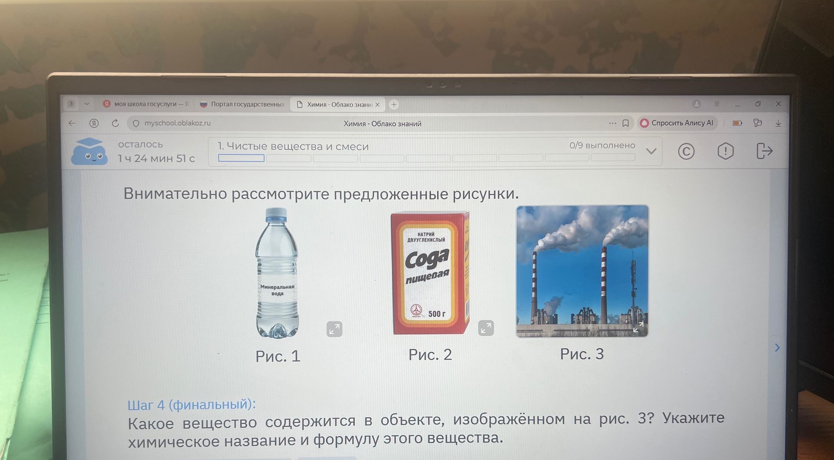Open the report problem exclamation icon

click(x=725, y=151)
